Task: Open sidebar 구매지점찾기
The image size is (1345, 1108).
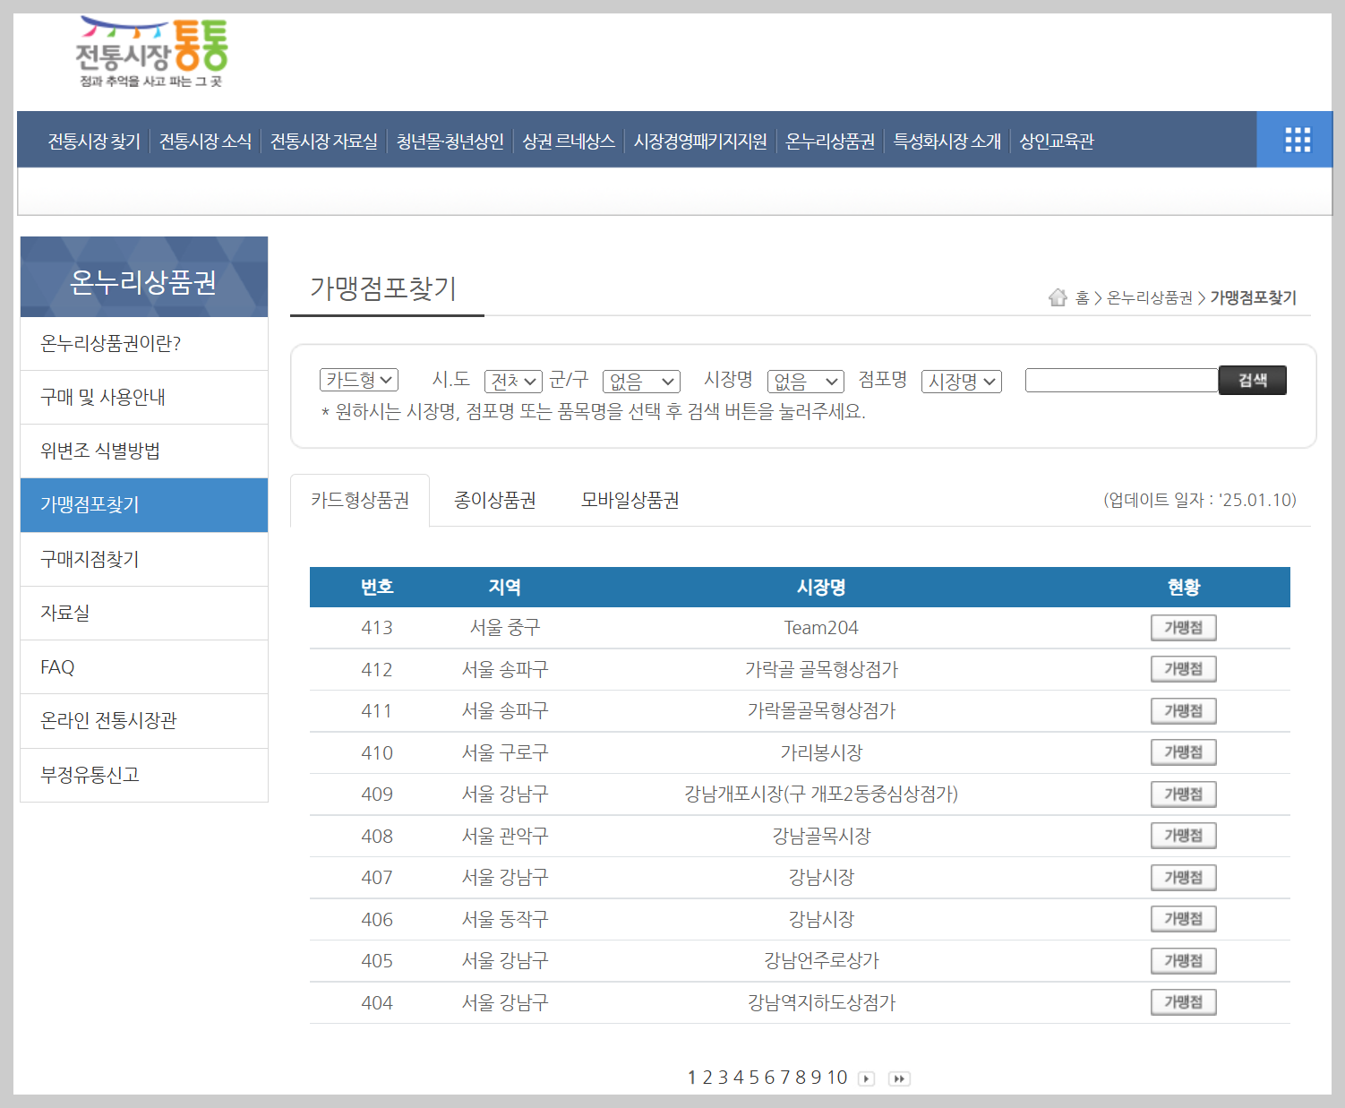Action: [x=144, y=560]
